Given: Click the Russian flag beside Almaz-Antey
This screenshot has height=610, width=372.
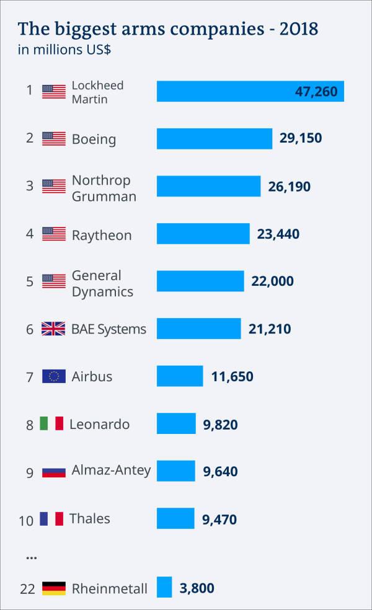Looking at the screenshot, I should [54, 472].
